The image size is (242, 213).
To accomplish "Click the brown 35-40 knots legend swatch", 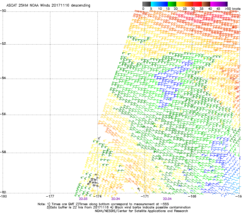I will (x=206, y=4).
